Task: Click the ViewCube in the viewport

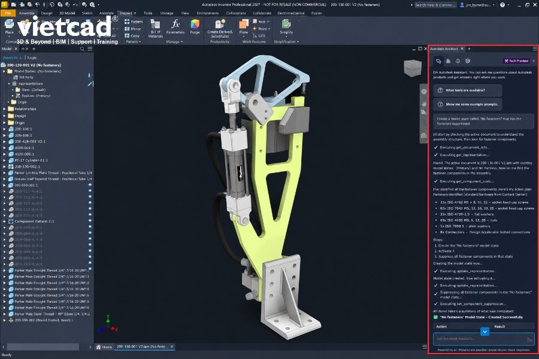Action: (x=412, y=68)
